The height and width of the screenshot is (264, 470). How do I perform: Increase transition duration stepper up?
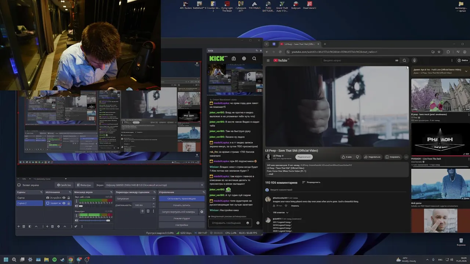tap(154, 204)
